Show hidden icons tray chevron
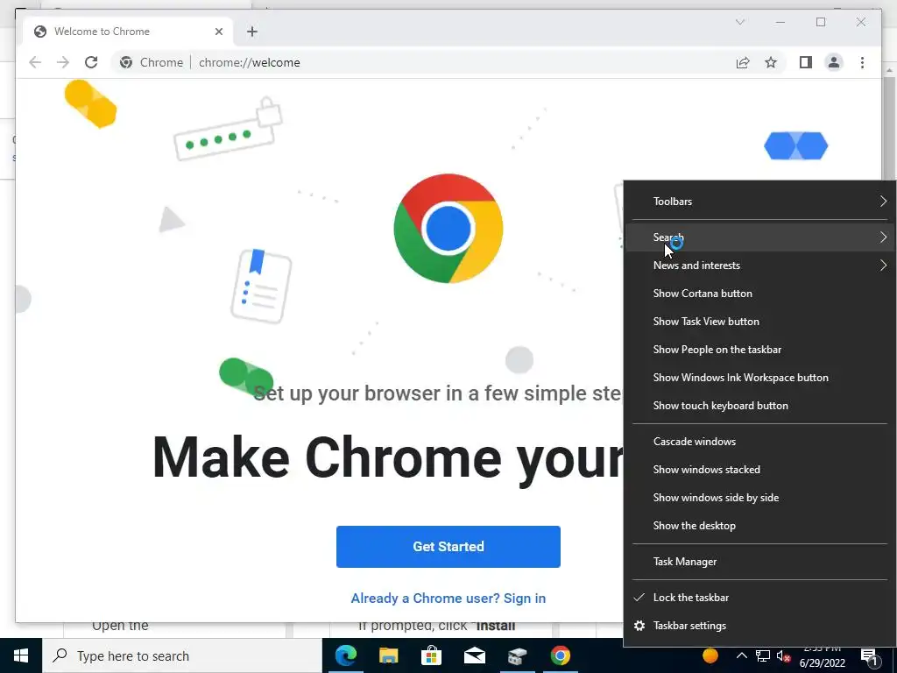The image size is (897, 673). 741,655
